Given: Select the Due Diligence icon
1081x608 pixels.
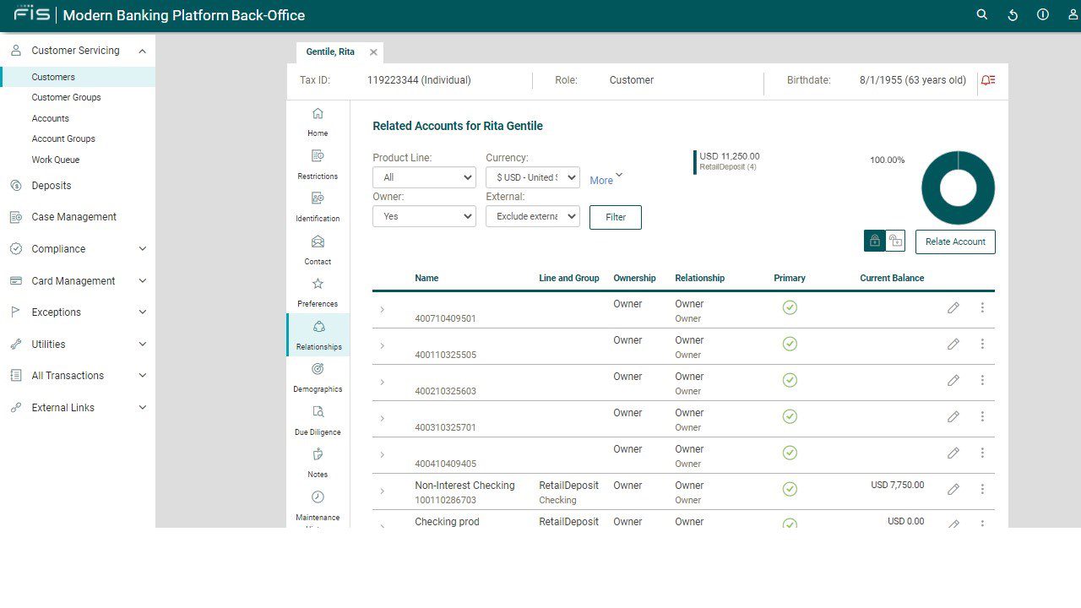Looking at the screenshot, I should pos(318,411).
